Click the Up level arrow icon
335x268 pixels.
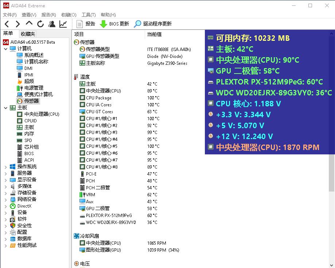click(29, 24)
